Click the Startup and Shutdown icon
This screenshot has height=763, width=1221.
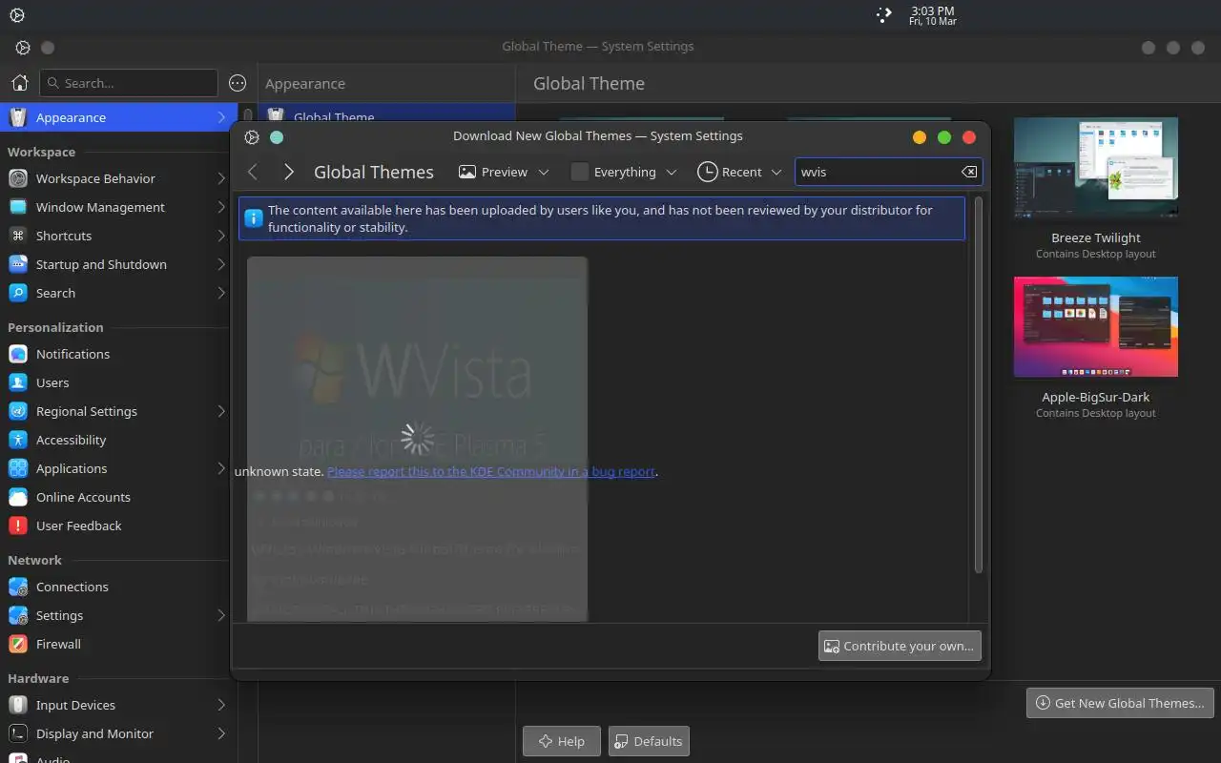tap(18, 264)
